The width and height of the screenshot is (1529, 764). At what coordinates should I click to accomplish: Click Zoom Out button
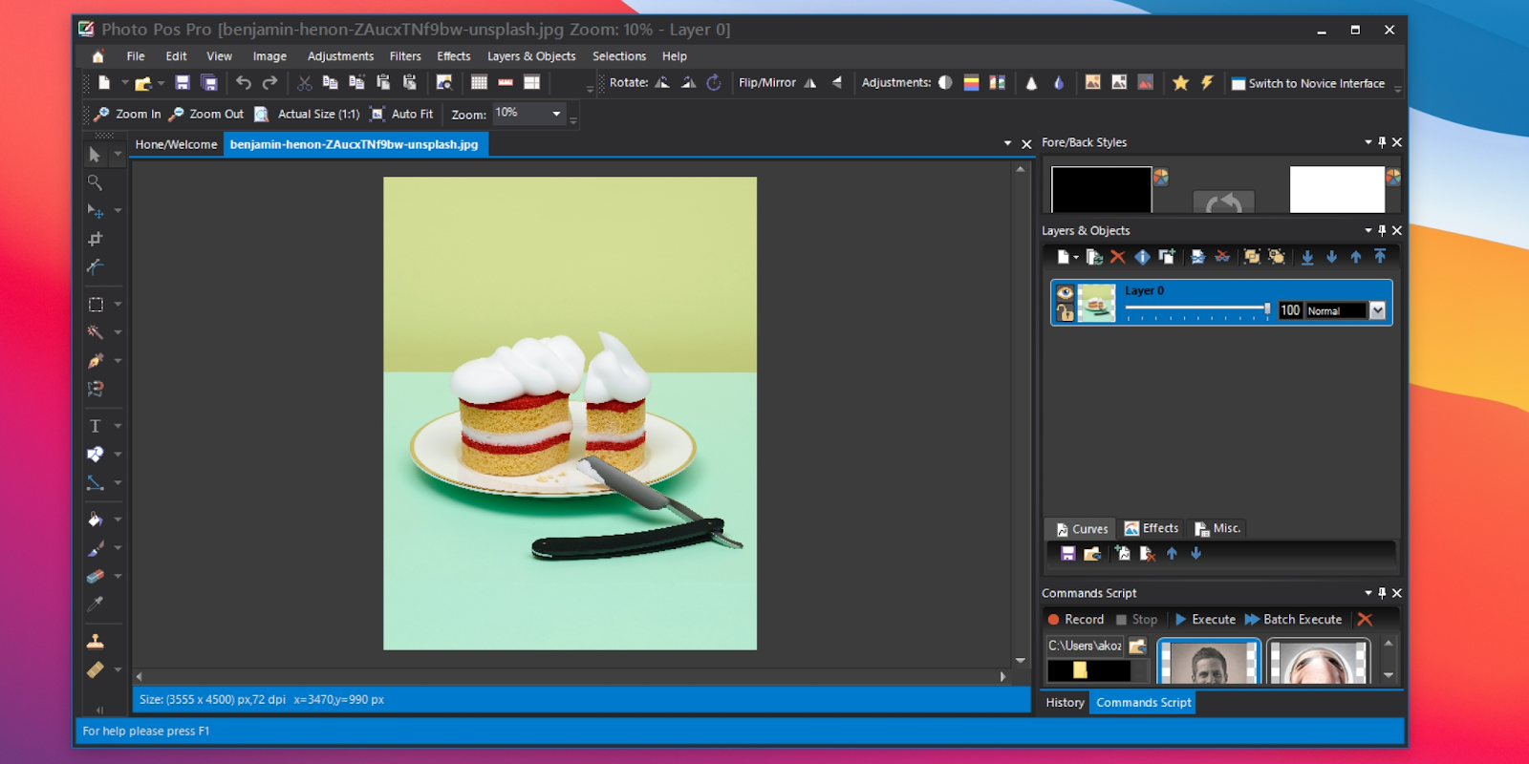206,114
